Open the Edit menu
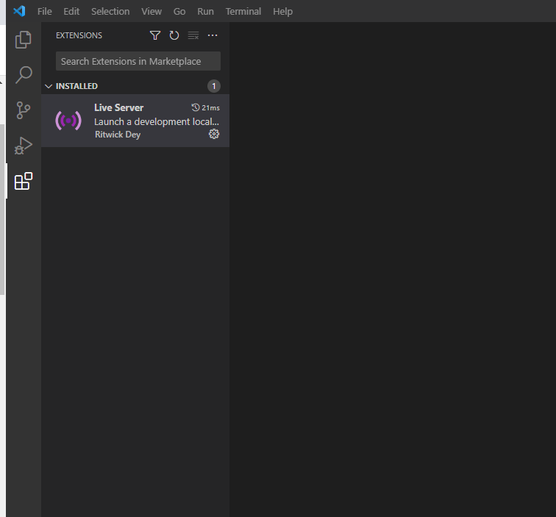 71,11
